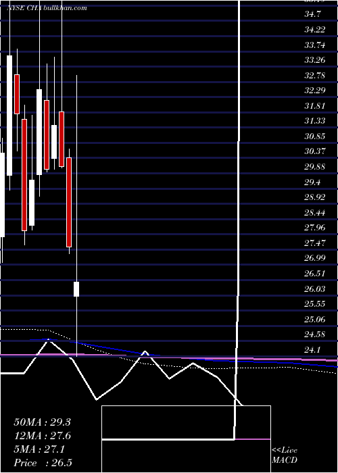Image resolution: width=338 pixels, height=473 pixels.
Task: Click the 30.37 price axis label
Action: click(314, 151)
